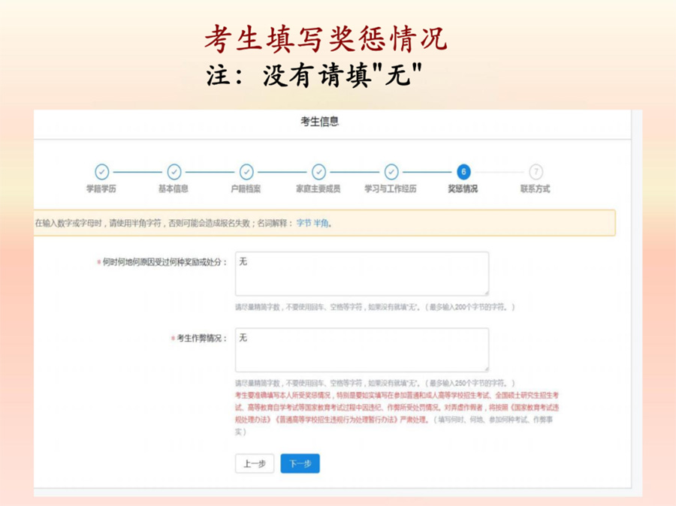This screenshot has width=676, height=506.
Task: Grab resize handle of 考生作弊情况 text area
Action: tap(485, 369)
